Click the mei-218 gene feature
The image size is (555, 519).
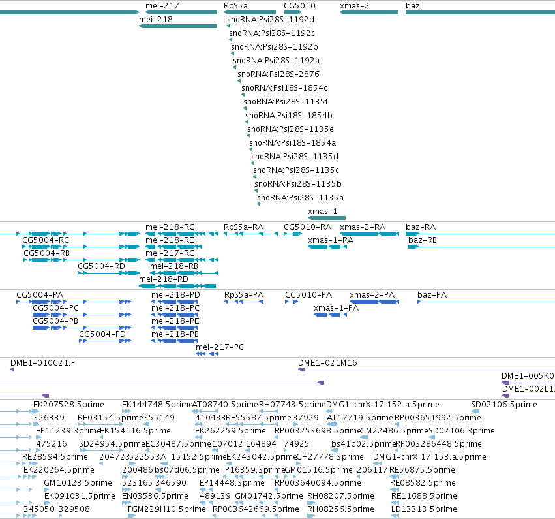(177, 26)
